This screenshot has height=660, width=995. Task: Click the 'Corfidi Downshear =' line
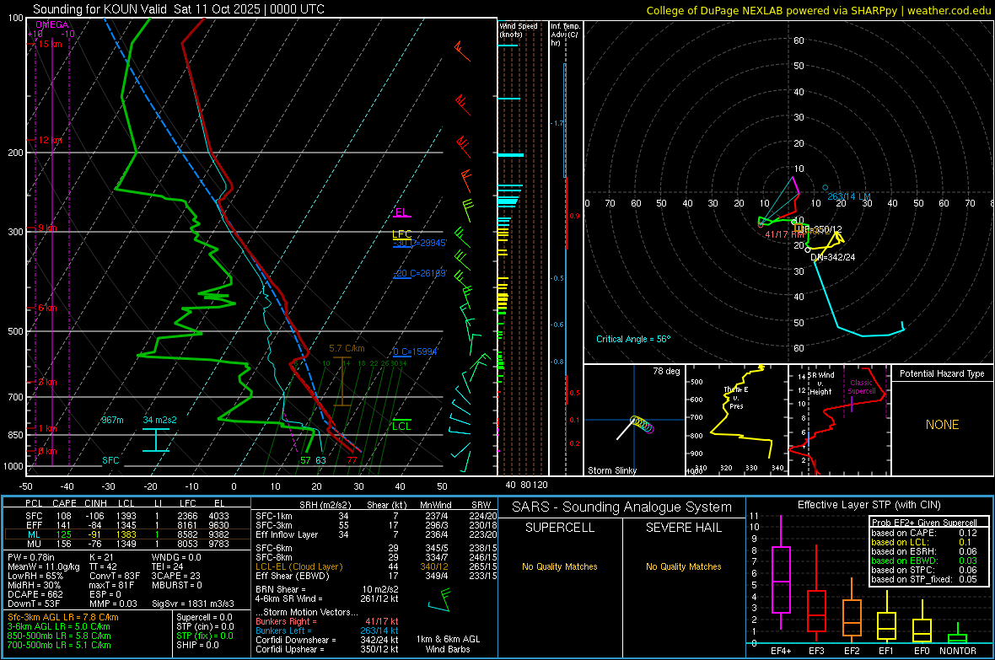pos(327,640)
